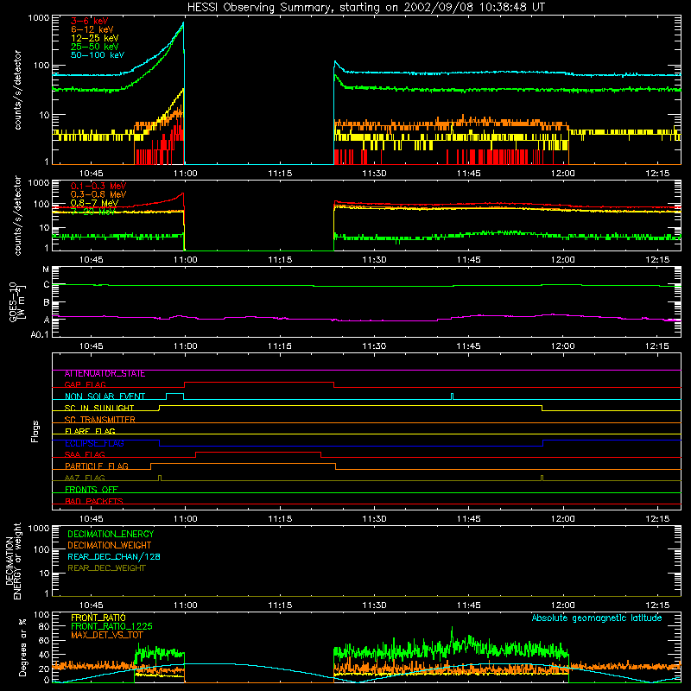This screenshot has width=691, height=691.
Task: Click the 0.8-7 MeV legend label
Action: click(x=94, y=203)
